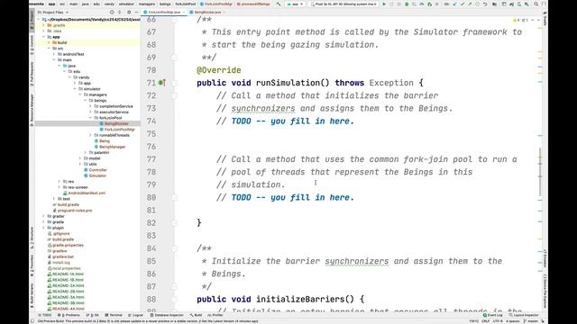Select AndroidManifest.xml in the tree
The height and width of the screenshot is (324, 577).
pos(87,193)
